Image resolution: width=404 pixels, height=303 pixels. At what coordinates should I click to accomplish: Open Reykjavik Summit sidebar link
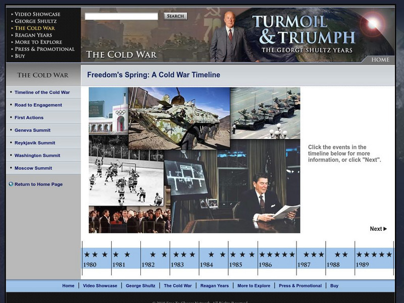[35, 143]
